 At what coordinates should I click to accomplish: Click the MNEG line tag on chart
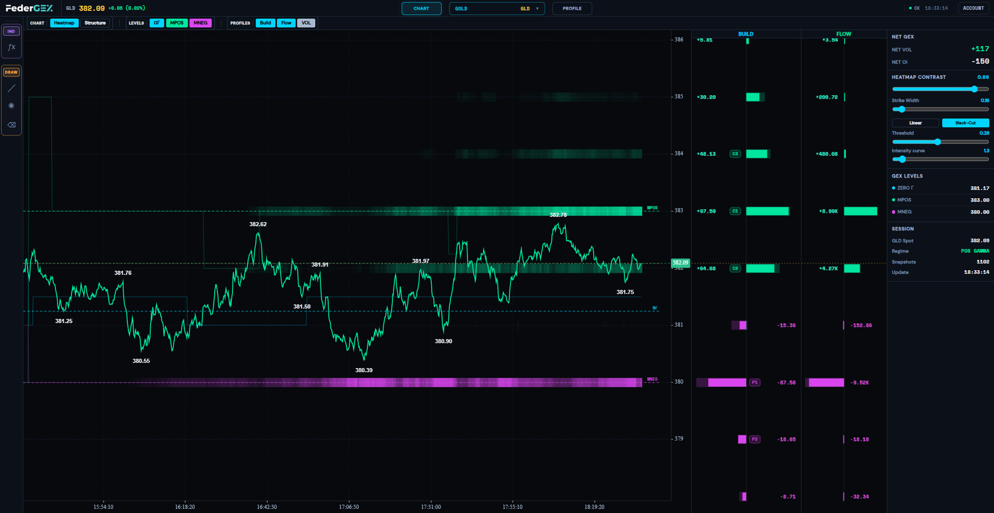click(x=652, y=379)
